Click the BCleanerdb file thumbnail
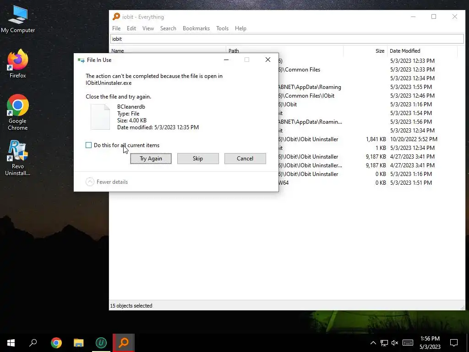The height and width of the screenshot is (352, 469). tap(100, 117)
